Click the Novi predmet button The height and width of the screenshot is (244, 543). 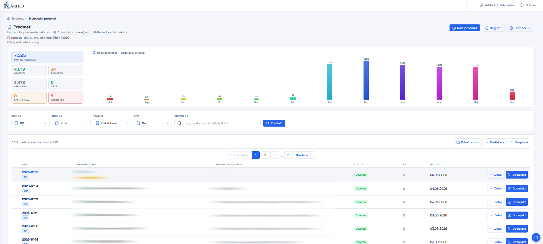(x=464, y=28)
